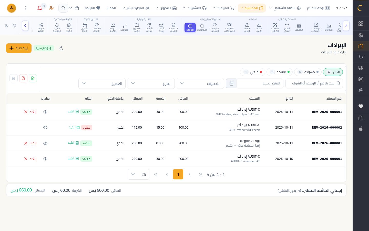Expand the المبيعات sales top menu
The height and width of the screenshot is (231, 369).
[x=223, y=8]
